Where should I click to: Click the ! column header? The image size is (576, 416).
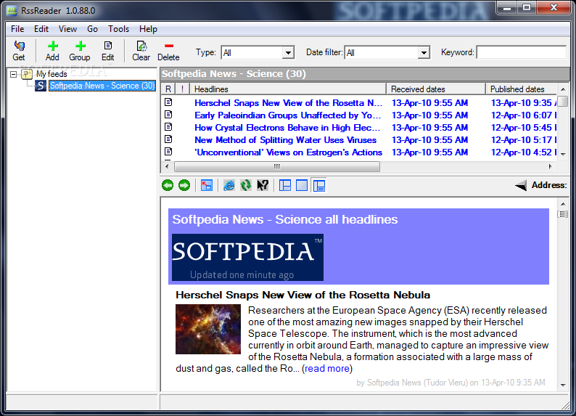tap(182, 89)
